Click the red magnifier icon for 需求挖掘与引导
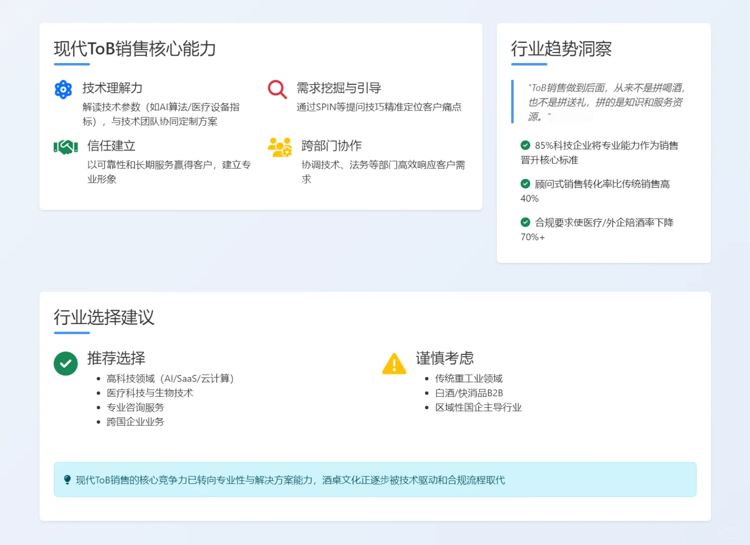Viewport: 750px width, 545px height. pos(276,89)
